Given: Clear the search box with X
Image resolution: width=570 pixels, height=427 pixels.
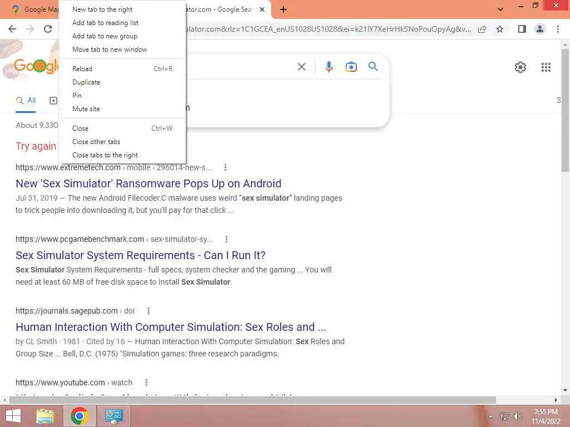Looking at the screenshot, I should coord(301,67).
